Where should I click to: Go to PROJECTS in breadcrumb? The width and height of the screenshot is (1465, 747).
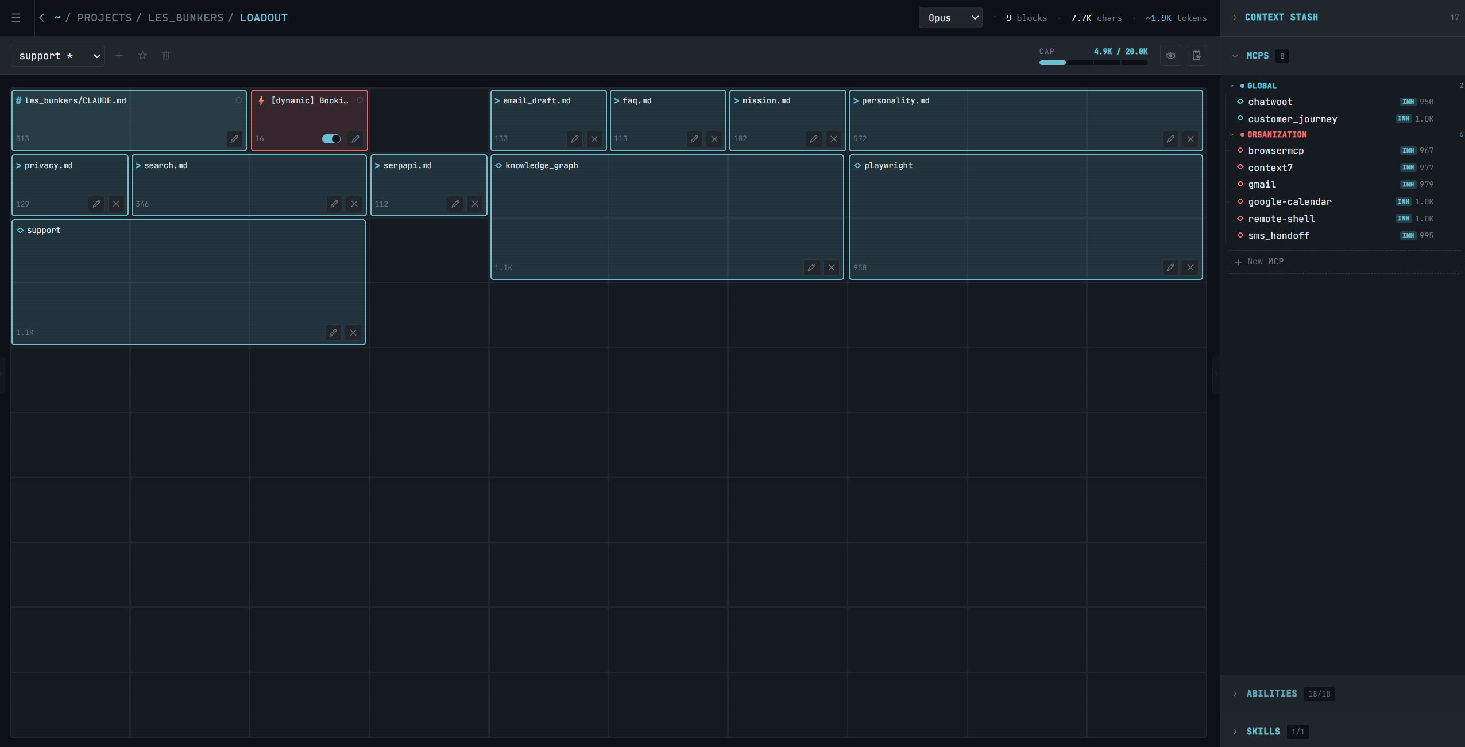(x=105, y=18)
